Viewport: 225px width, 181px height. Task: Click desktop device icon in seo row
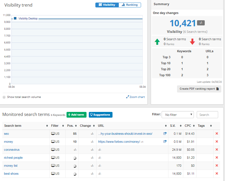(53, 134)
